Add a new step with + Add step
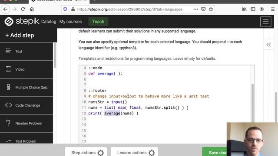This screenshot has width=278, height=156. tap(20, 35)
